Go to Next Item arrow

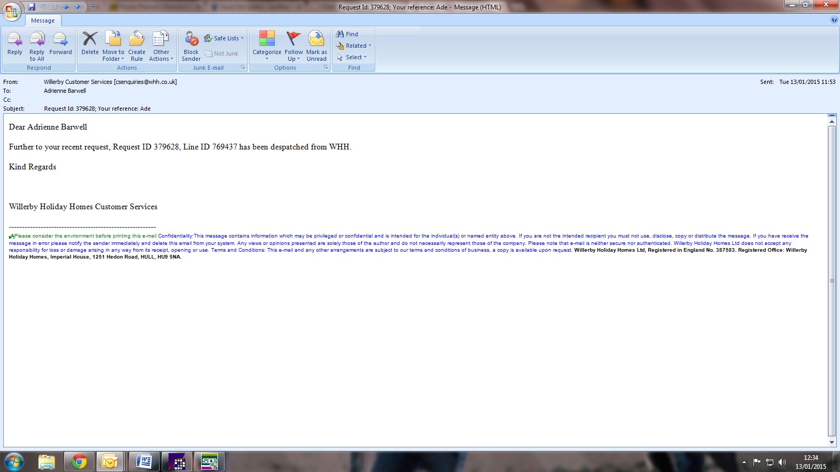click(x=78, y=7)
